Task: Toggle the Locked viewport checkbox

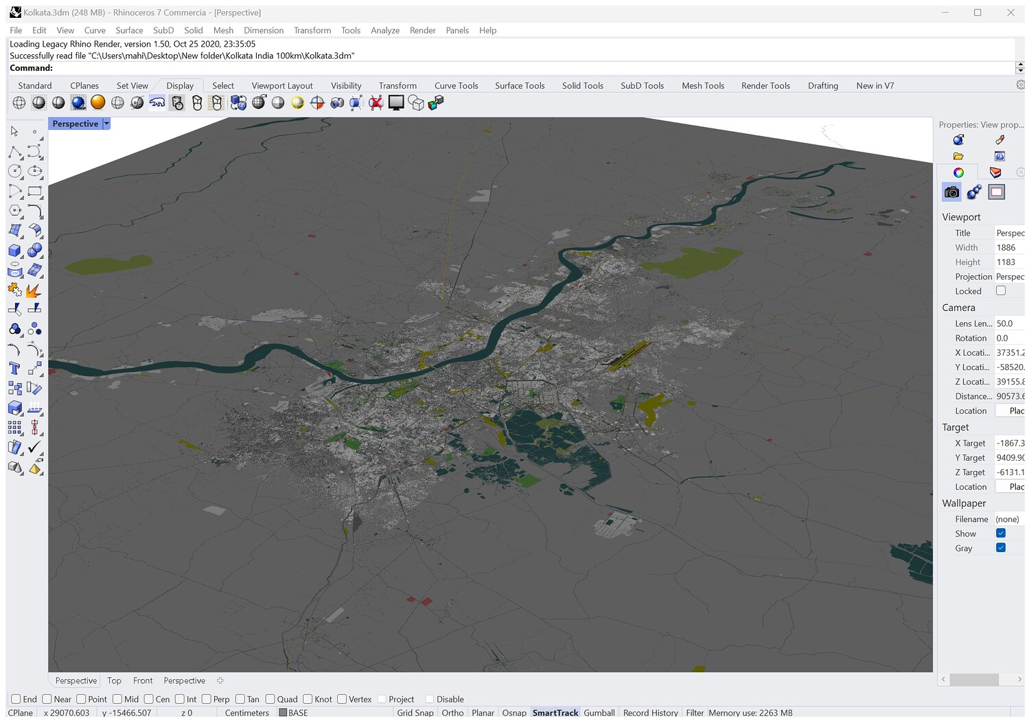Action: coord(1001,291)
